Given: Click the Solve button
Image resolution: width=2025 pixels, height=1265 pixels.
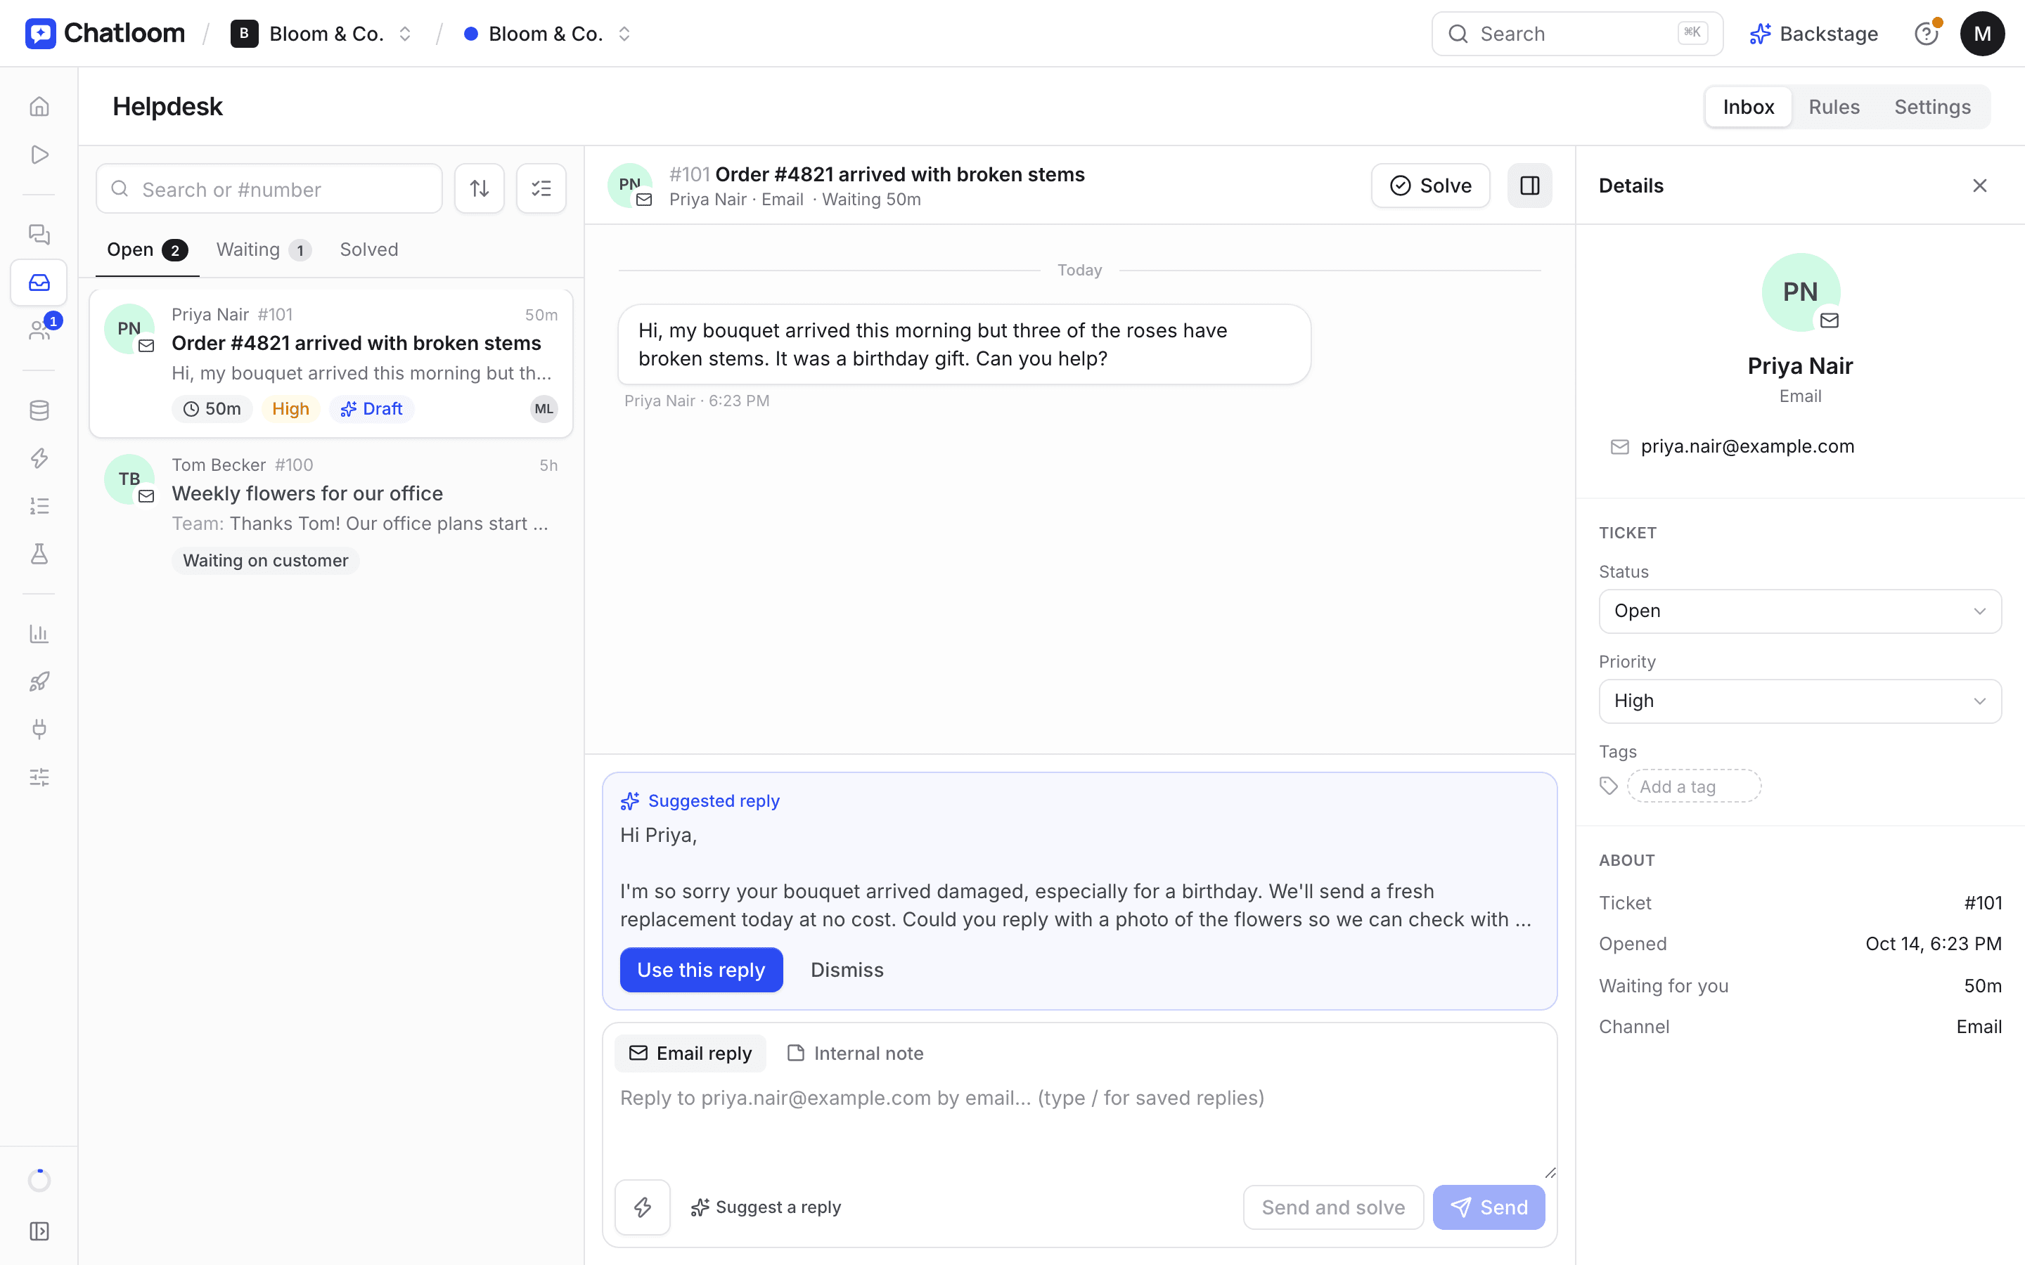Looking at the screenshot, I should [1430, 186].
